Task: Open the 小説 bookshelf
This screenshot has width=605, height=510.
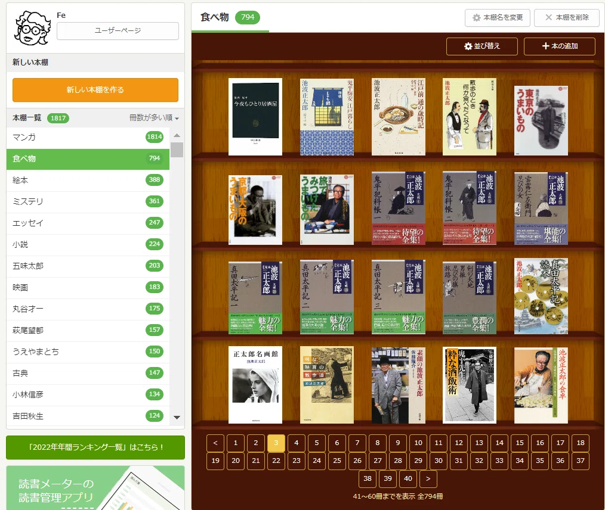Action: coord(88,245)
